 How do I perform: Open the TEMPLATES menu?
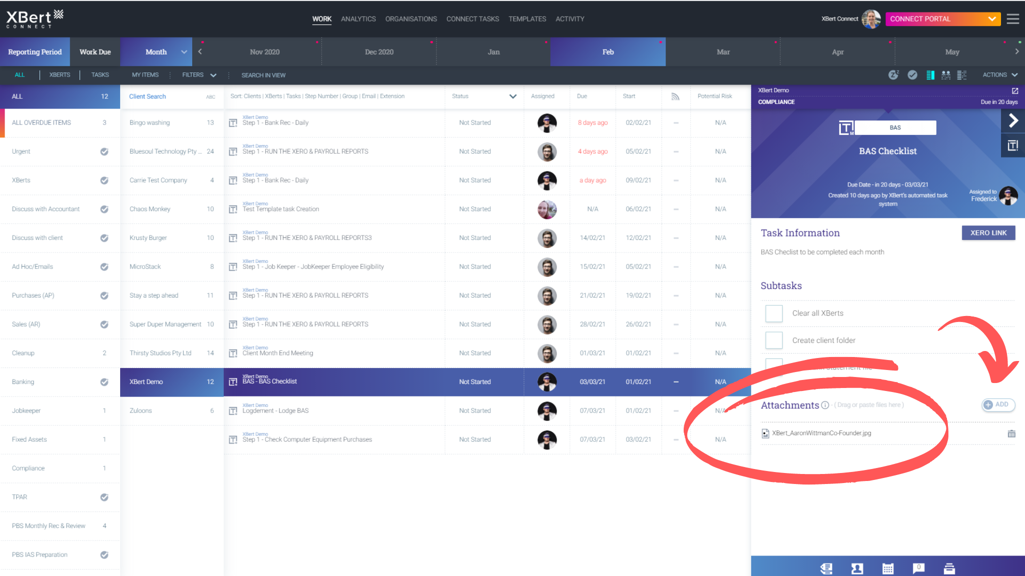point(527,19)
